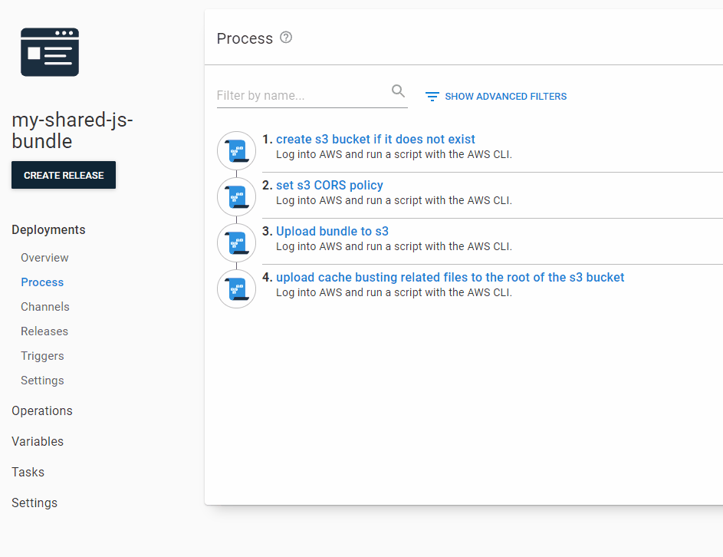Expand the Operations section

[x=42, y=410]
